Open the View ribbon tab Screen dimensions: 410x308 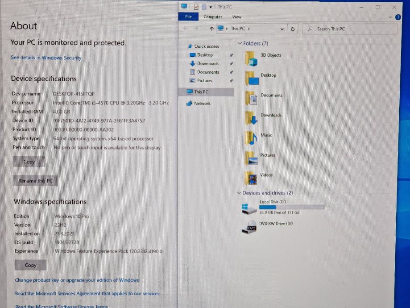pyautogui.click(x=236, y=17)
